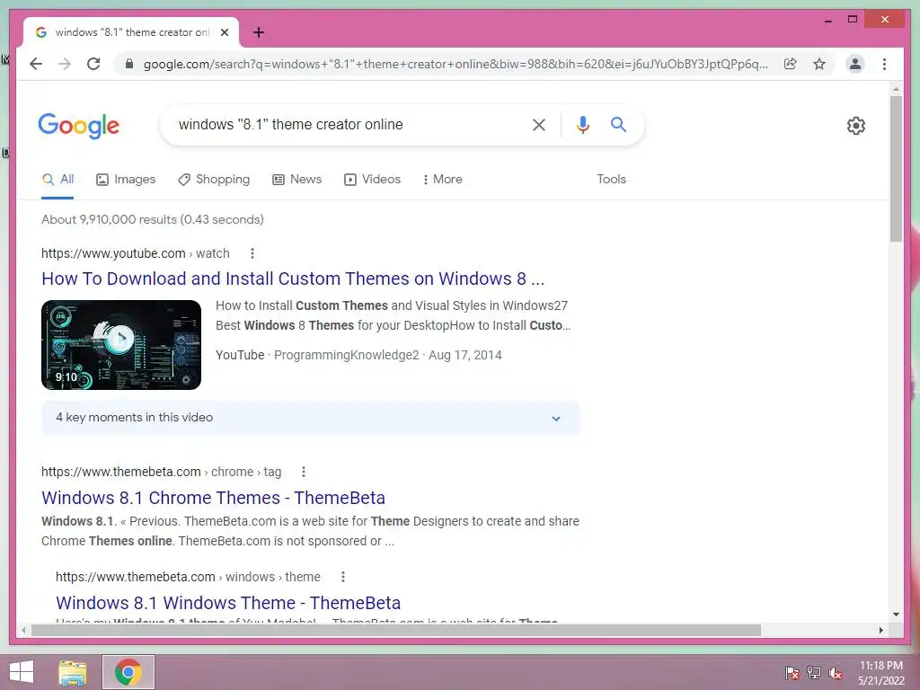This screenshot has width=920, height=690.
Task: Click the Chrome taskbar icon
Action: [128, 672]
